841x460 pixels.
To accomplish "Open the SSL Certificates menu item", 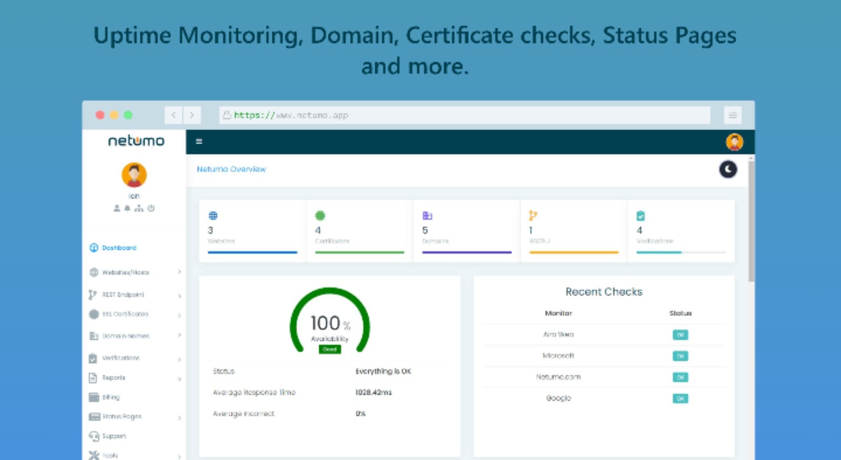I will point(125,314).
